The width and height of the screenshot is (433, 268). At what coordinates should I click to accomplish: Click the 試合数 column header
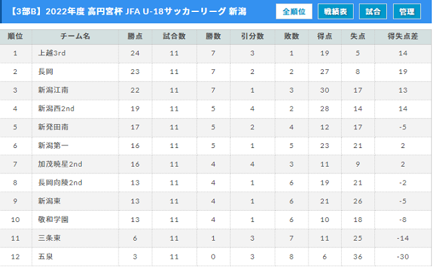point(175,37)
